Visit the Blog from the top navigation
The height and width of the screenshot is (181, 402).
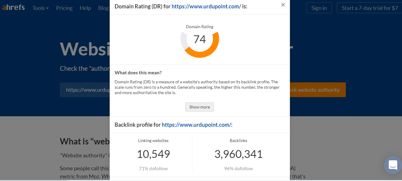pyautogui.click(x=103, y=8)
